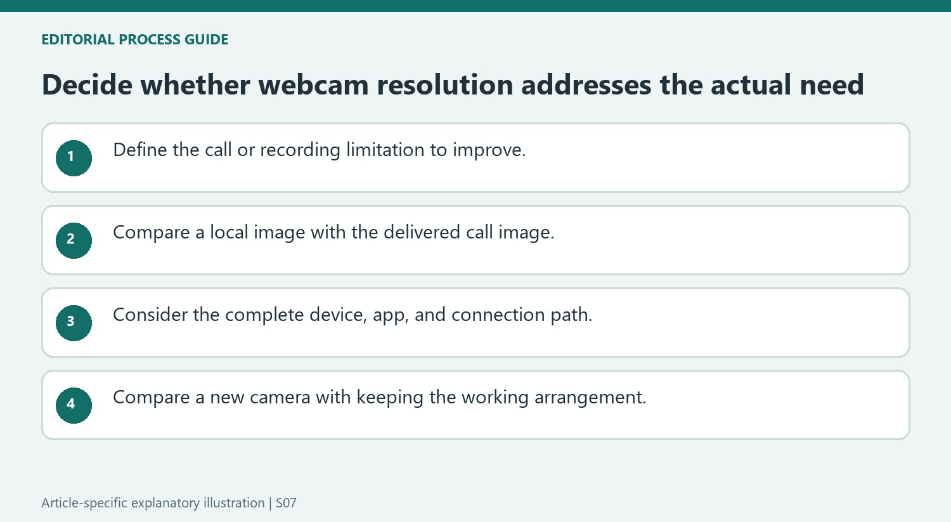Viewport: 951px width, 522px height.
Task: Select text "Compare a local image with the delivered call image."
Action: pos(333,233)
